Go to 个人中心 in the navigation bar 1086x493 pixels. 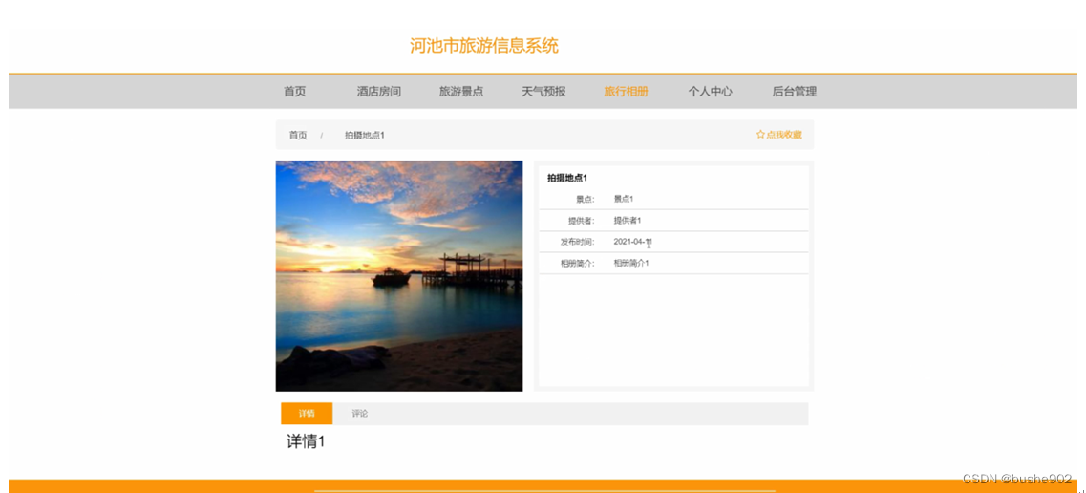710,92
